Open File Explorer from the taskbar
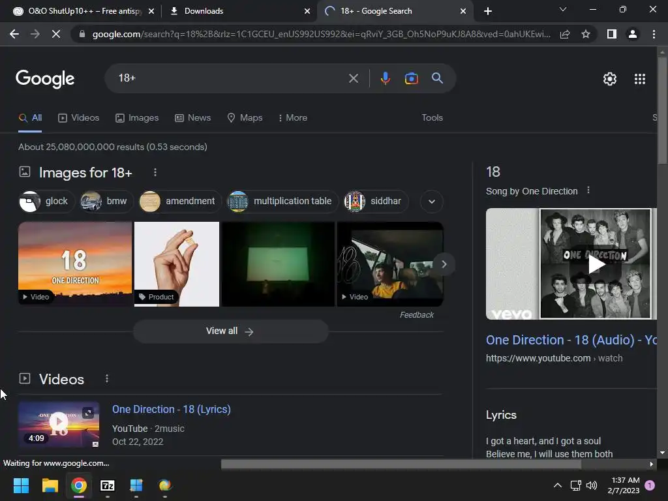This screenshot has width=668, height=501. click(x=50, y=485)
